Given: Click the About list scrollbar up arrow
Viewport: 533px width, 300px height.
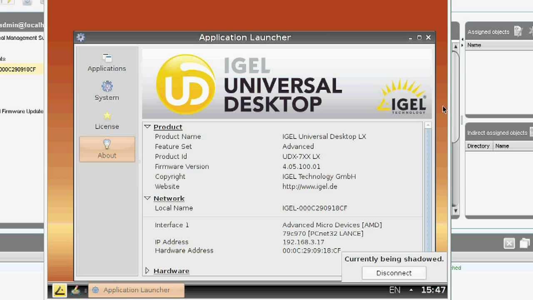Looking at the screenshot, I should (428, 126).
